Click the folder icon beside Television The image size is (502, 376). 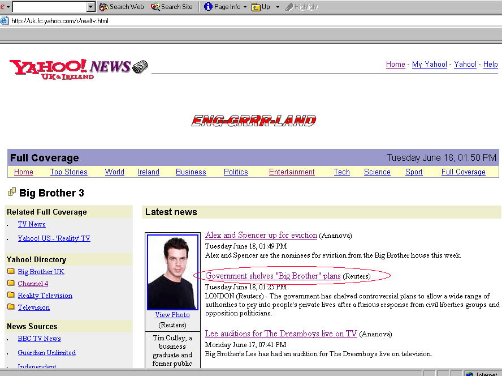tap(11, 307)
